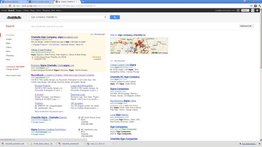Switch to the Northwest Signcraft Facebook tab
This screenshot has width=262, height=147.
click(x=14, y=2)
